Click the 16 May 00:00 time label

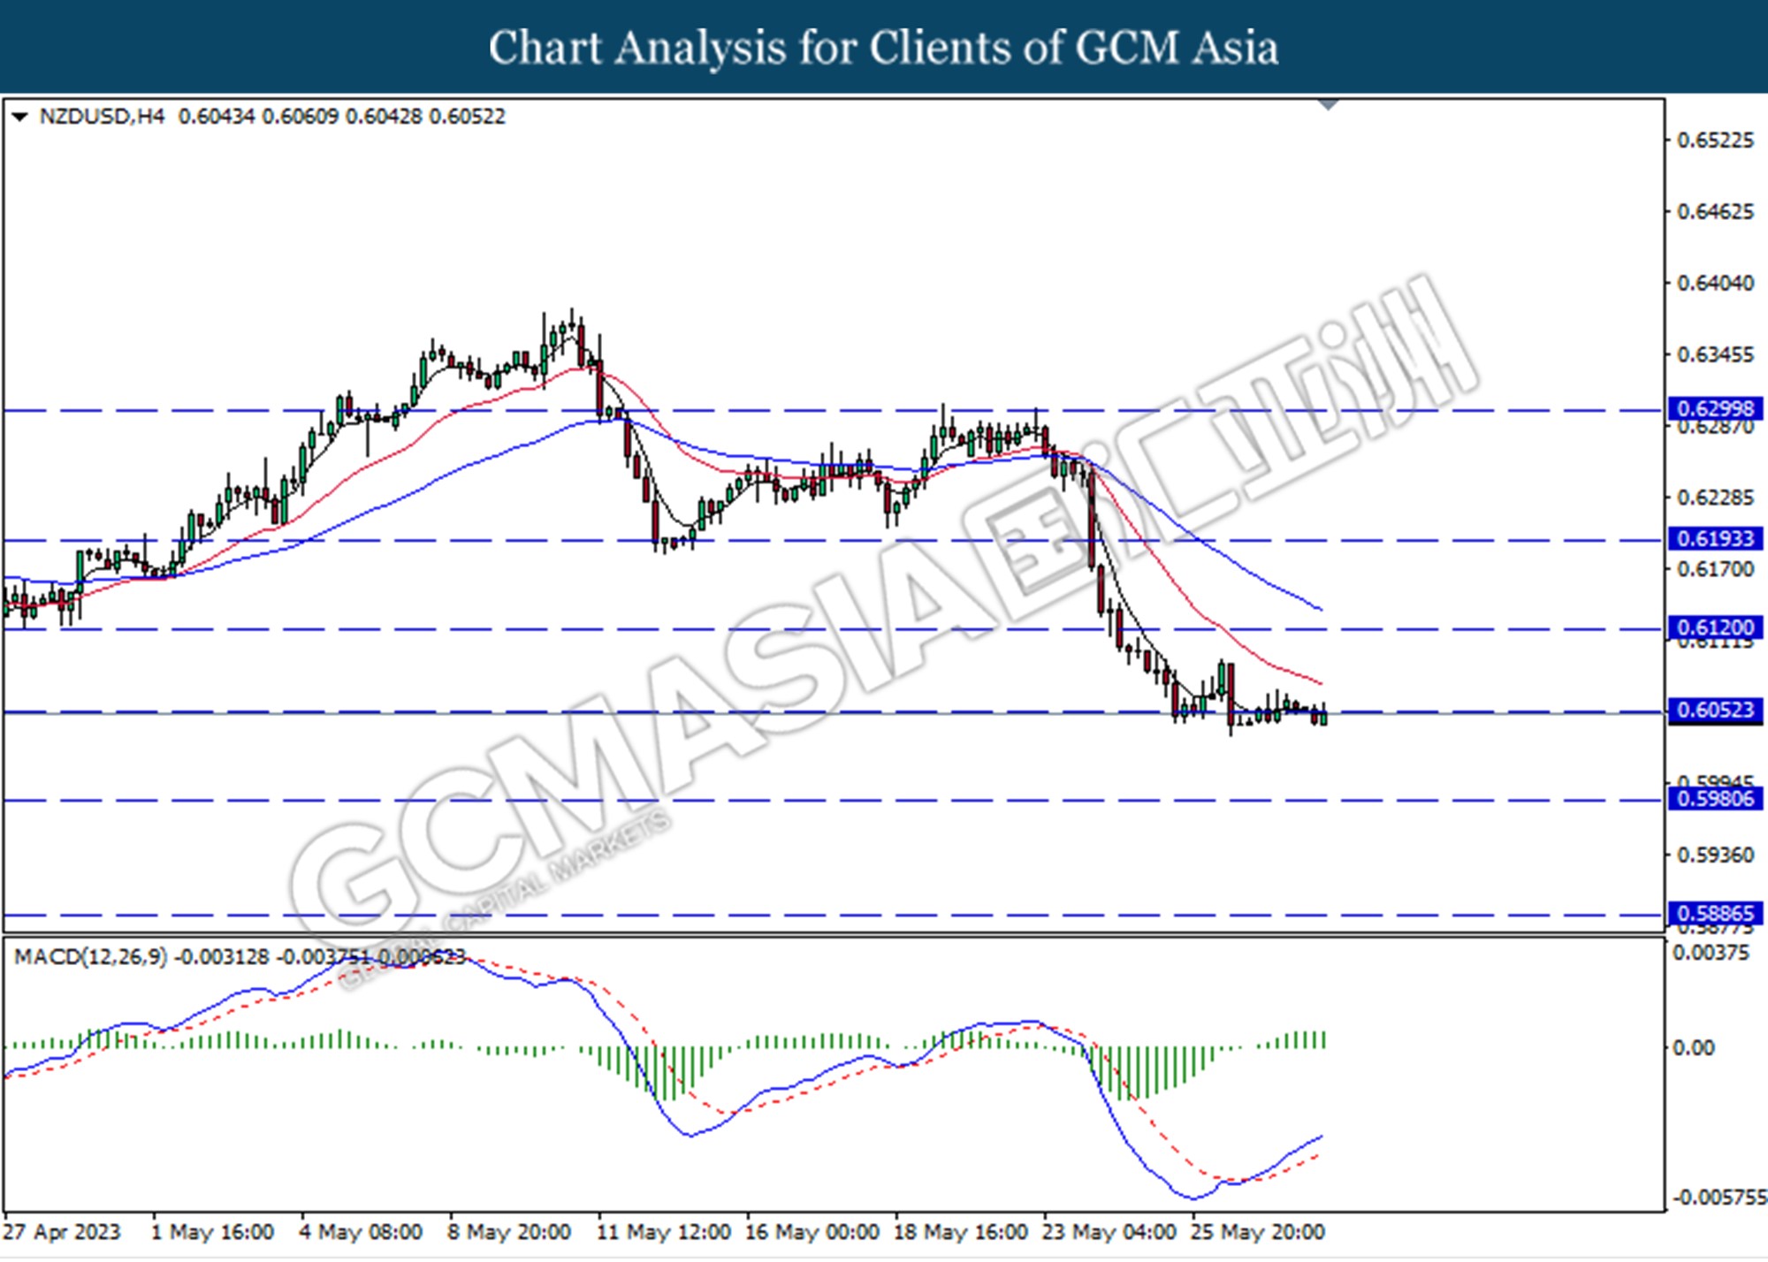(812, 1232)
